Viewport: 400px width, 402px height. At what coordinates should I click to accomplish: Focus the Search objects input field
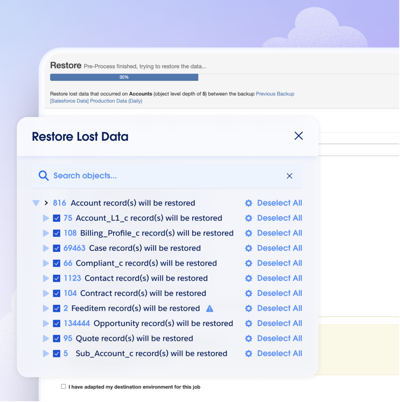(168, 176)
